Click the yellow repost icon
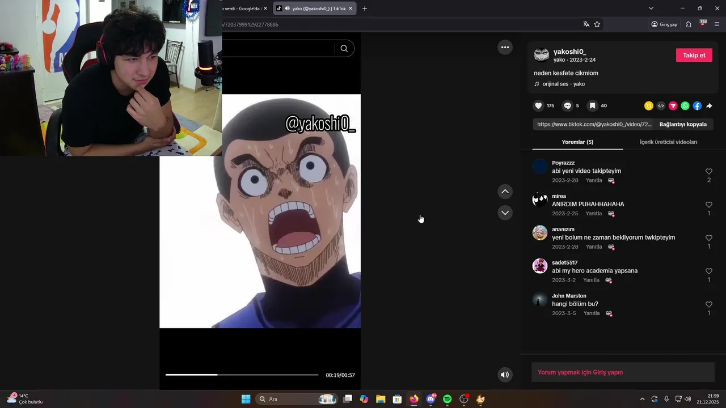Image resolution: width=726 pixels, height=408 pixels. (x=649, y=106)
